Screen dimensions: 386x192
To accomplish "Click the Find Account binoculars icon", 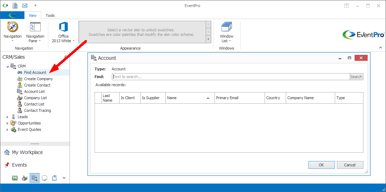I will pyautogui.click(x=20, y=72).
